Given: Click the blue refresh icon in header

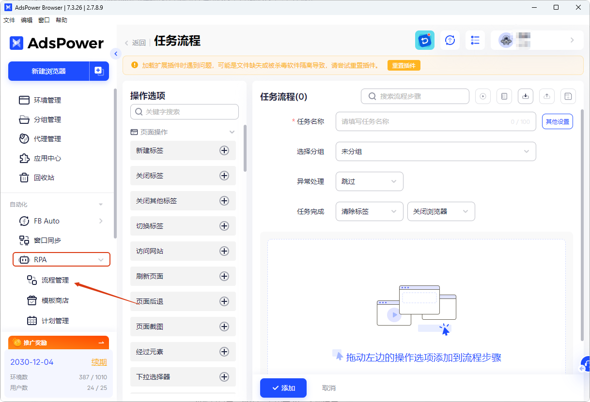Looking at the screenshot, I should point(425,40).
